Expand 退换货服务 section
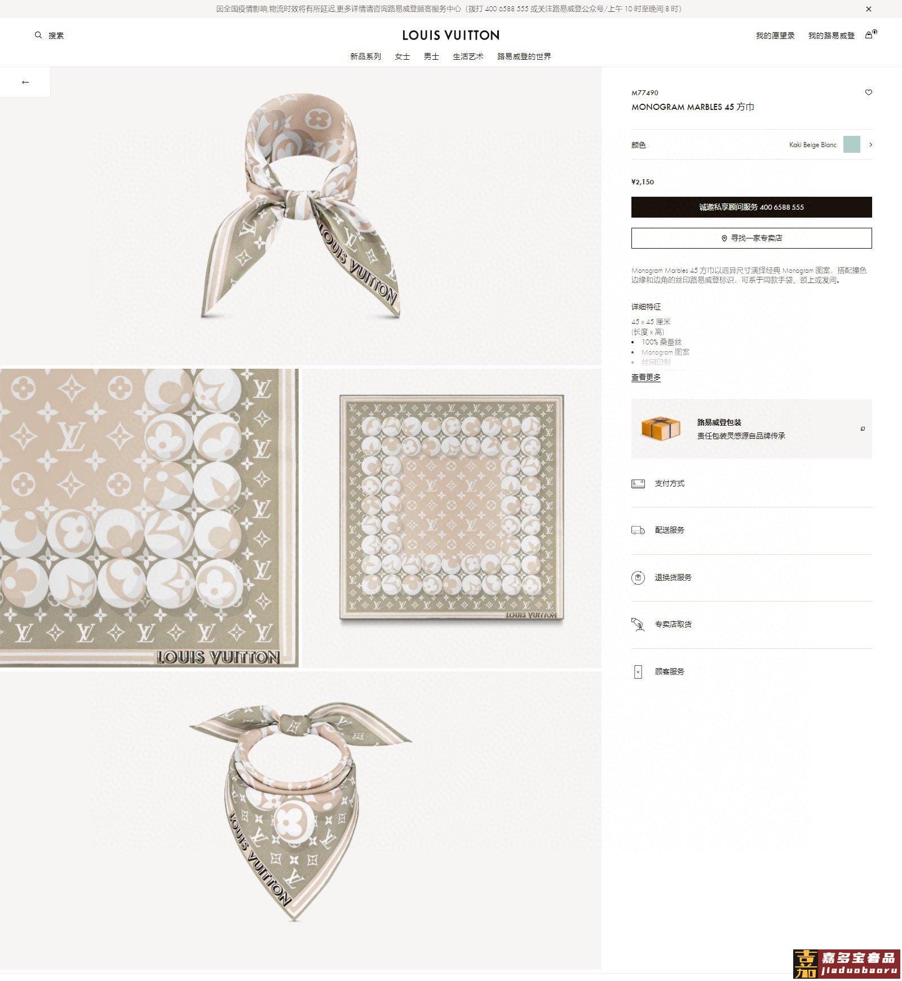Viewport: 902px width, 981px height. click(x=751, y=577)
